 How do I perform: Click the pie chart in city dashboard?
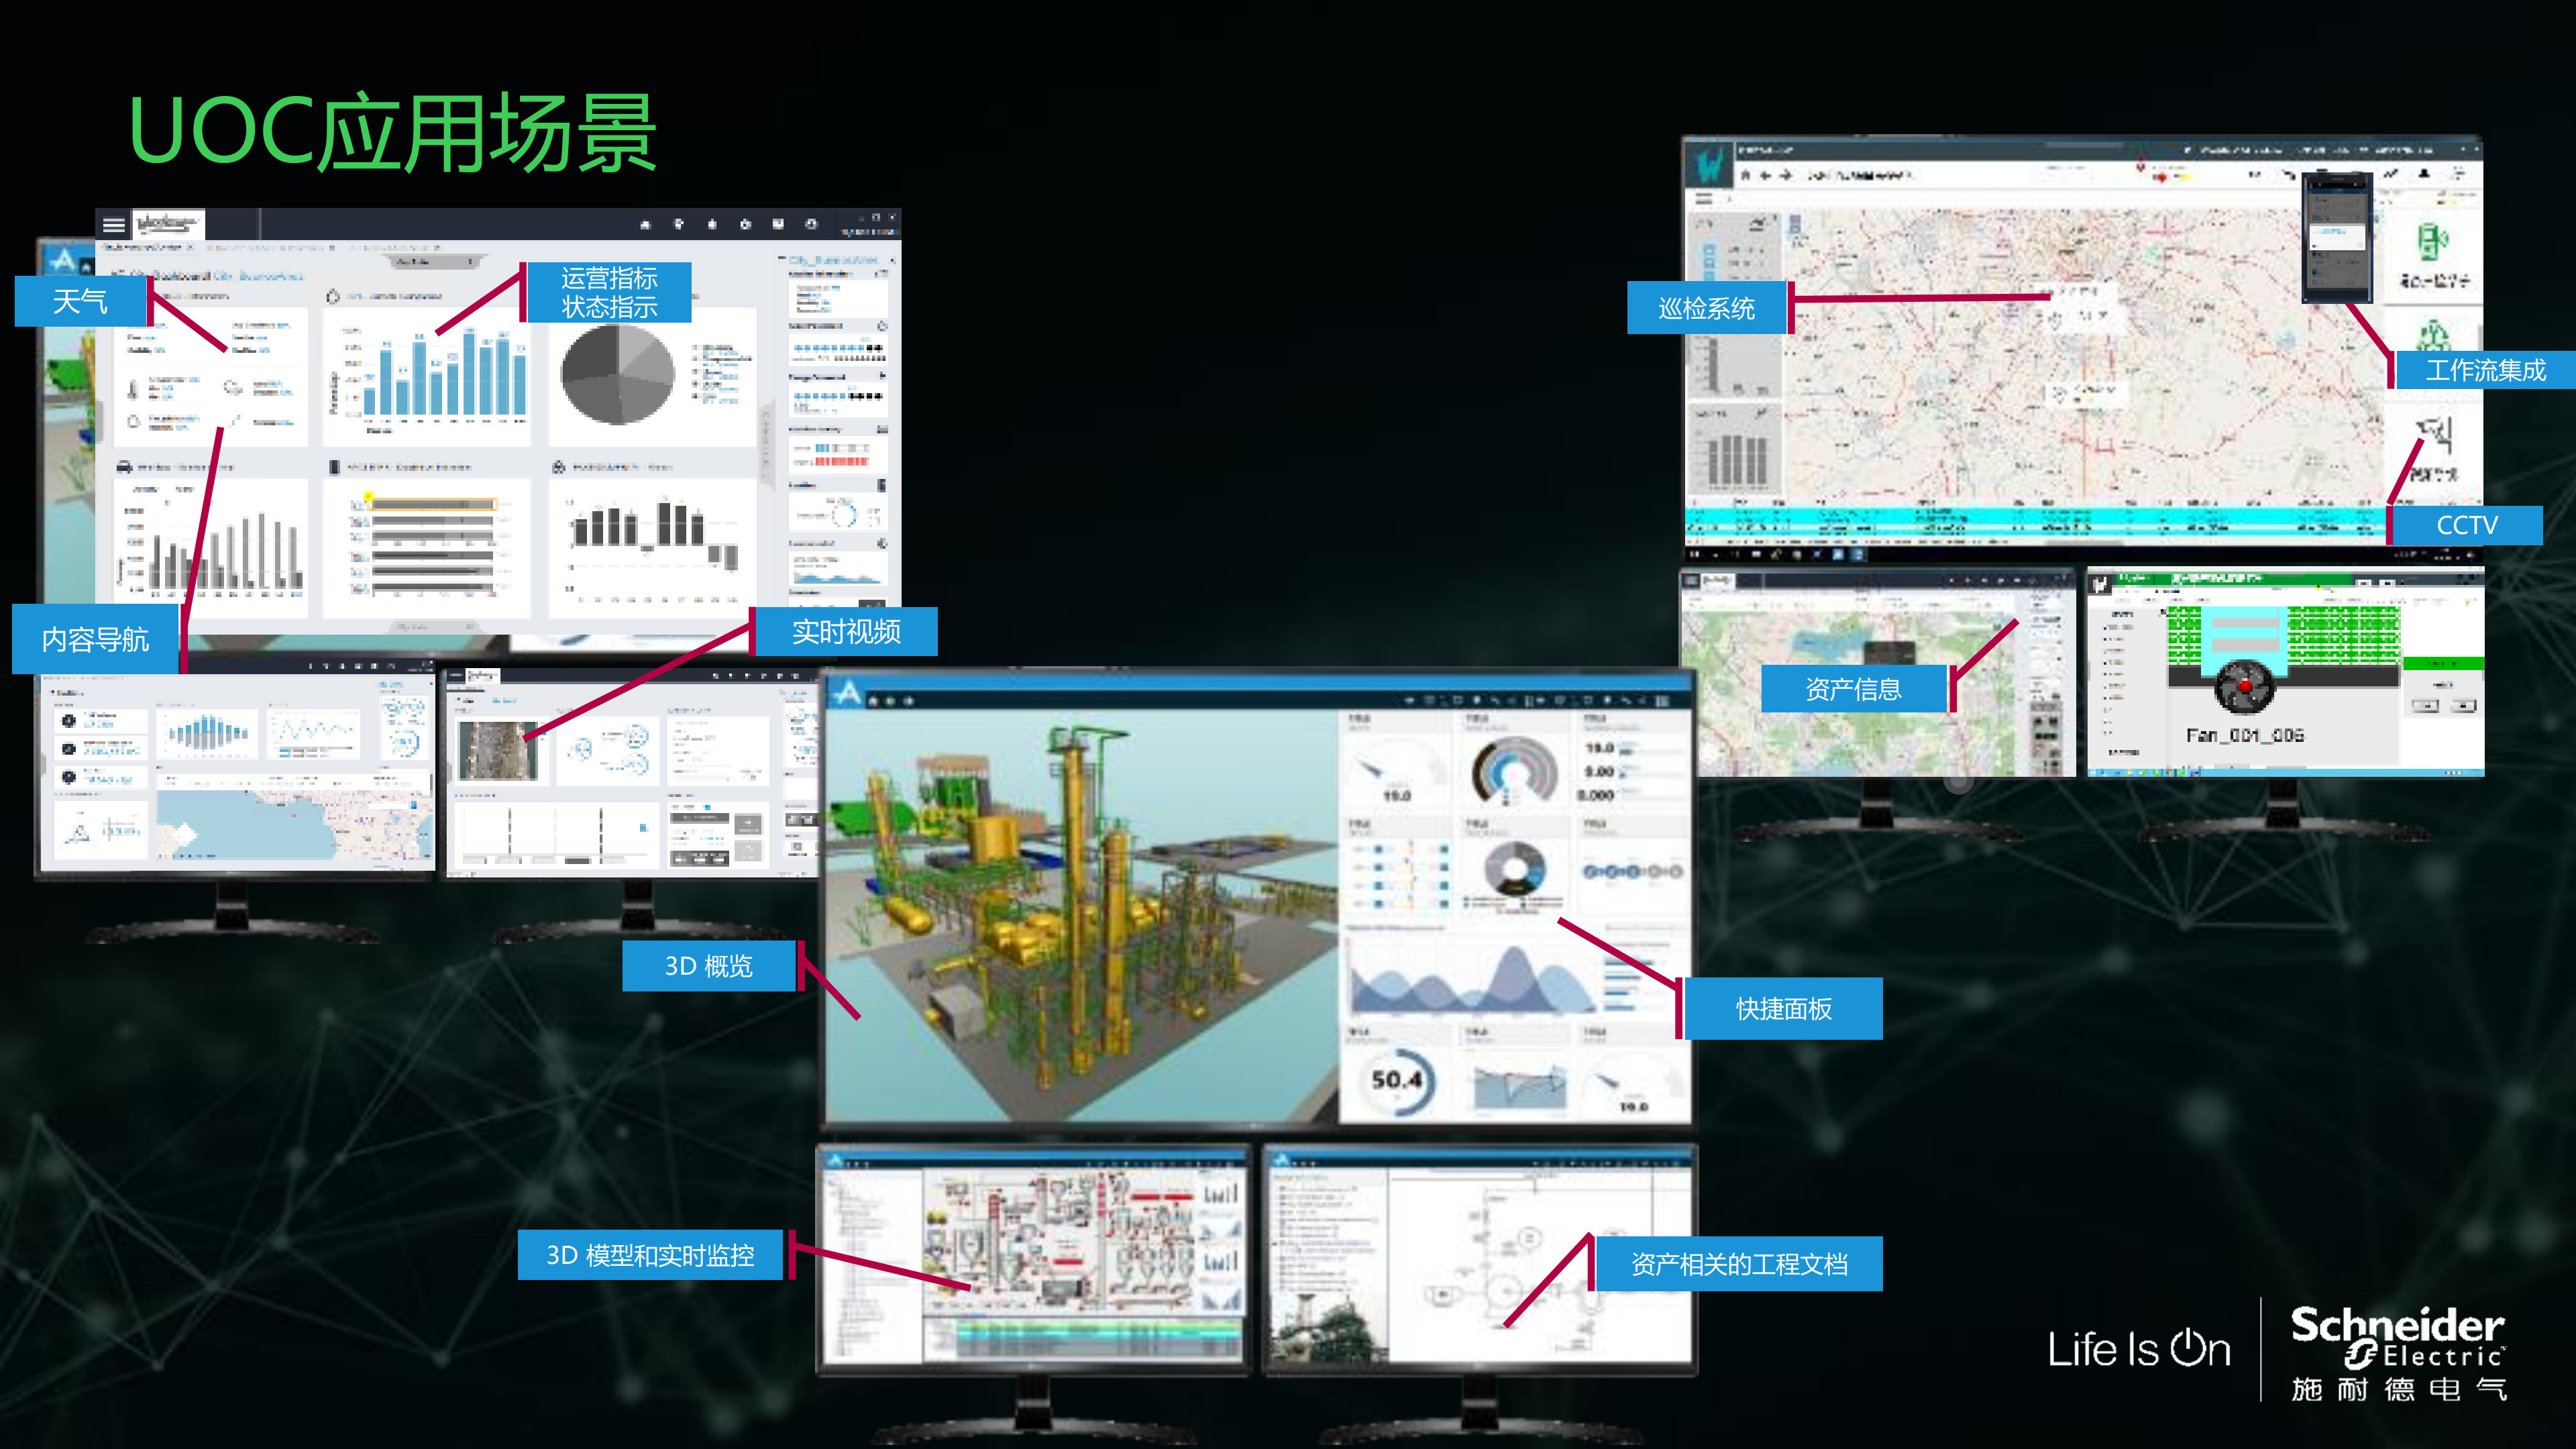[x=617, y=373]
